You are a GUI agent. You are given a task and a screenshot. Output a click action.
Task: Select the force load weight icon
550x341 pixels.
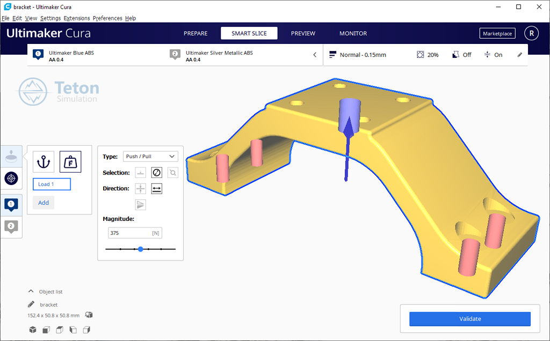(70, 161)
